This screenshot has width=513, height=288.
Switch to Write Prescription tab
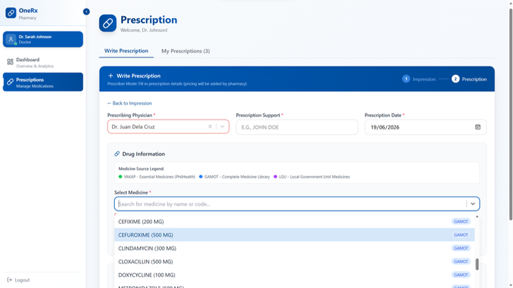tap(126, 51)
